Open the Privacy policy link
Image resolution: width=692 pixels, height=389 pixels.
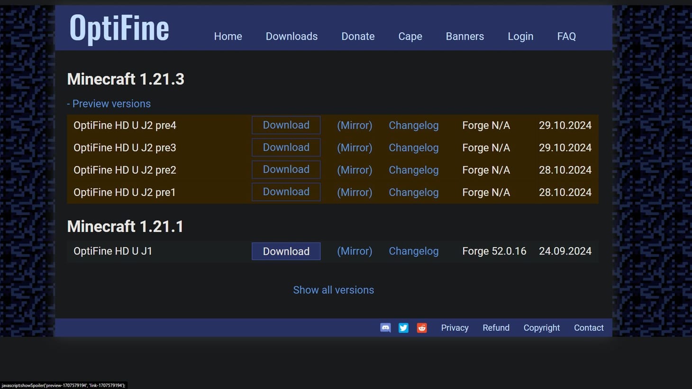455,327
